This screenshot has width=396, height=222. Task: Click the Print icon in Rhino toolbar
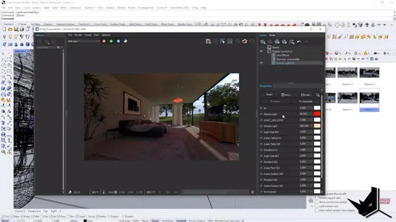[22, 29]
